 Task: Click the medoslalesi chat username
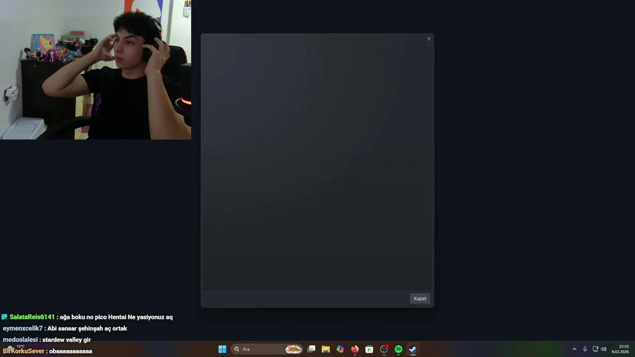(x=20, y=340)
